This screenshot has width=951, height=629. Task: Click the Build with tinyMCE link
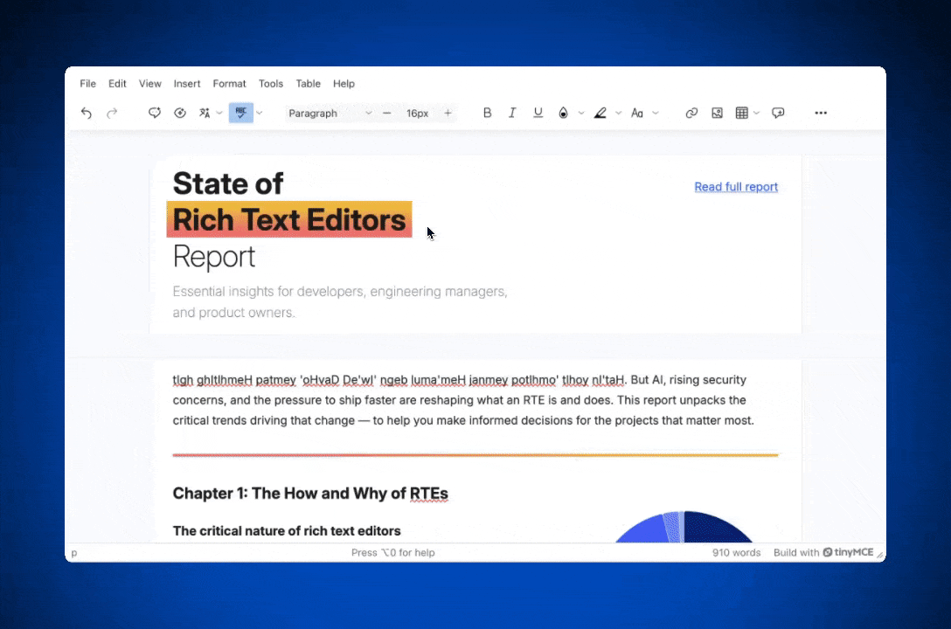pos(823,553)
